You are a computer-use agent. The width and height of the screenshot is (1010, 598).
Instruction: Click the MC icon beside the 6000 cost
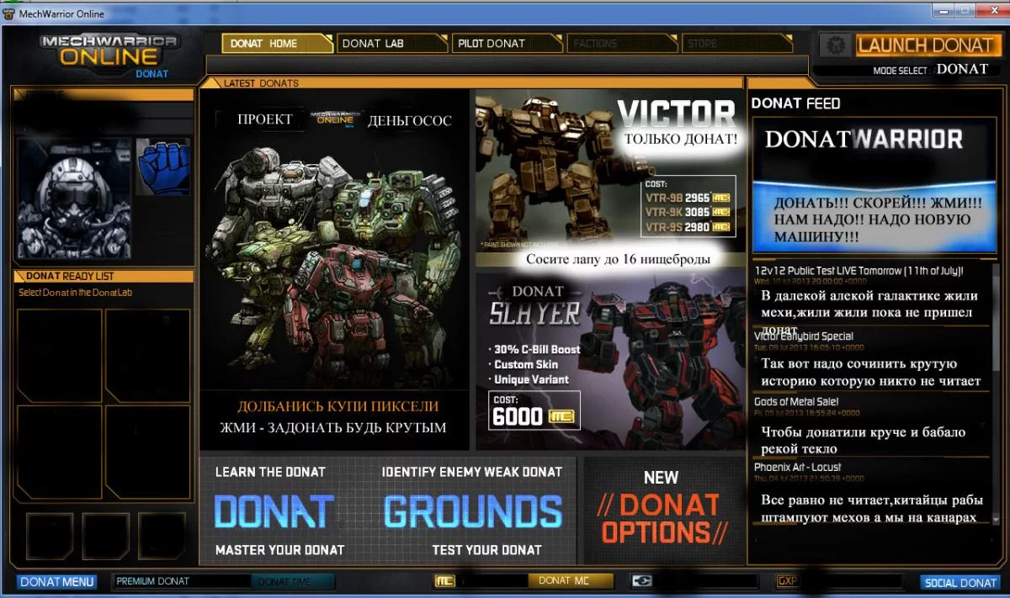(x=561, y=416)
